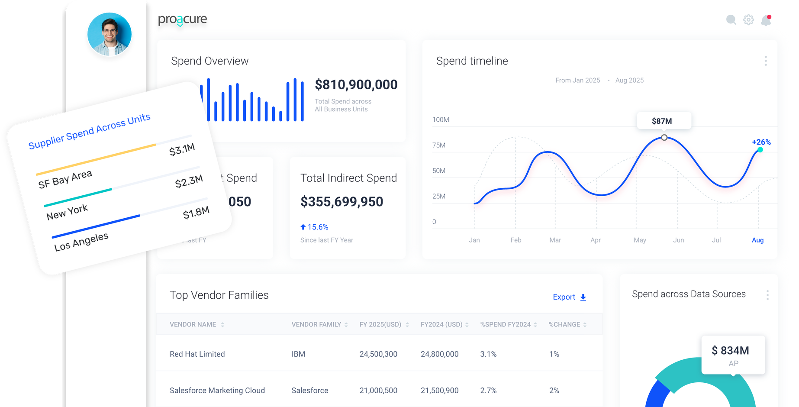Open Salesforce Marketing Cloud vendor row
Image resolution: width=799 pixels, height=407 pixels.
pyautogui.click(x=379, y=390)
